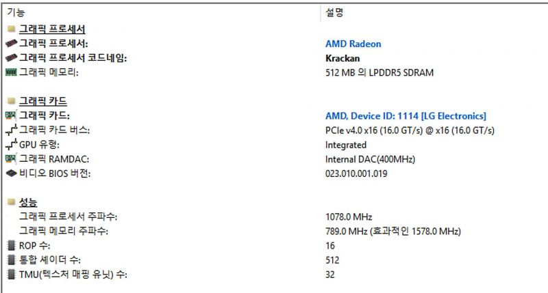This screenshot has width=548, height=293.
Task: Open the AMD Device ID 1114 link
Action: [406, 115]
